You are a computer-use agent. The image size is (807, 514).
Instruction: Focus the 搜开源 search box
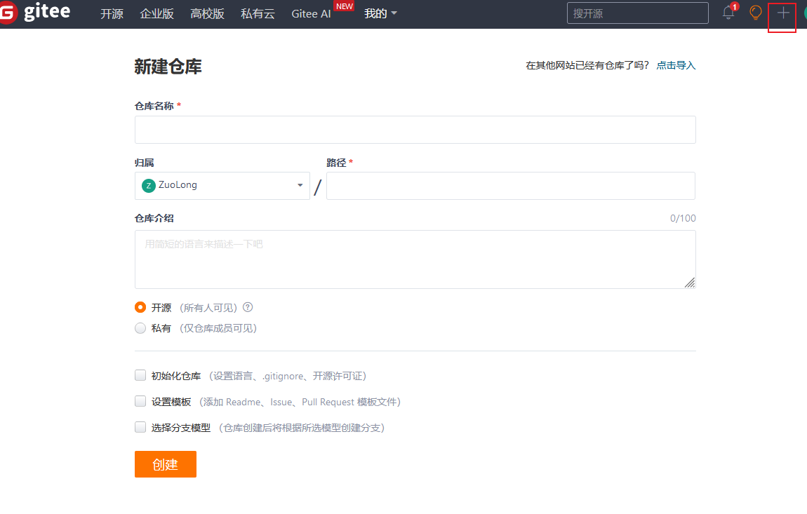point(637,13)
